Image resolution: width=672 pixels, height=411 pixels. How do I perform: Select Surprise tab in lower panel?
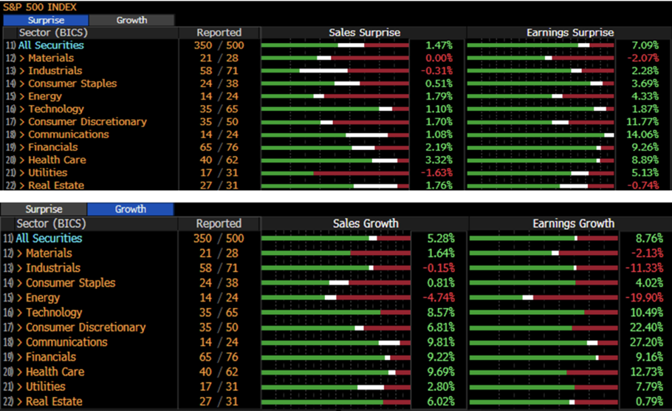coord(44,209)
